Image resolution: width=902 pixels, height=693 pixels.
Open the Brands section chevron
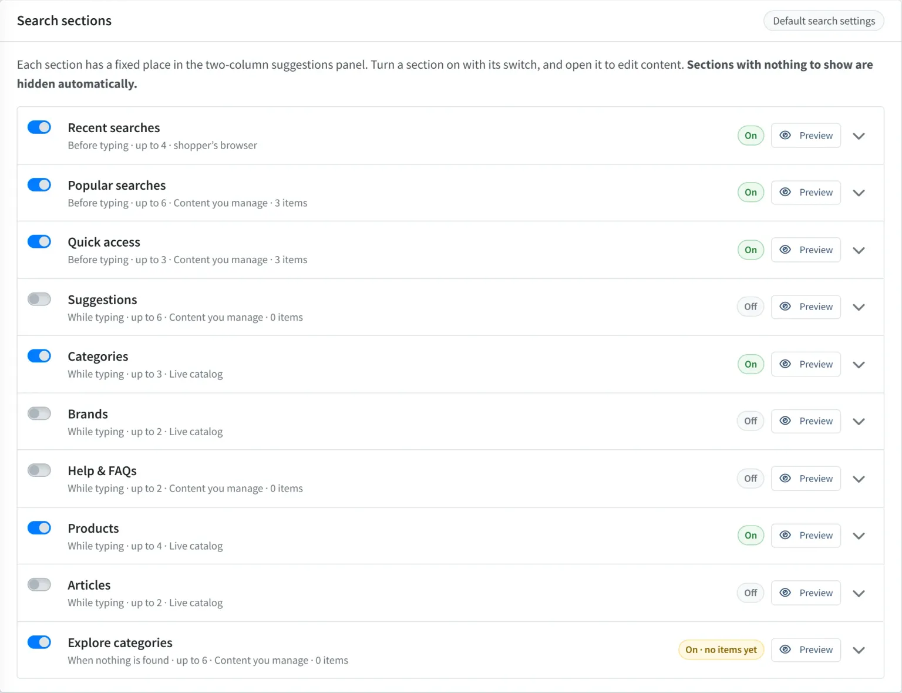[859, 422]
